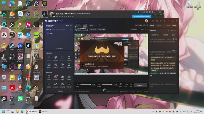Open 钻粉助手 interactive feature

click(x=62, y=66)
